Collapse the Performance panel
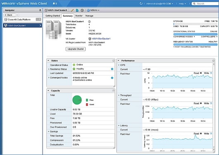Image resolution: width=219 pixels, height=155 pixels. point(119,61)
